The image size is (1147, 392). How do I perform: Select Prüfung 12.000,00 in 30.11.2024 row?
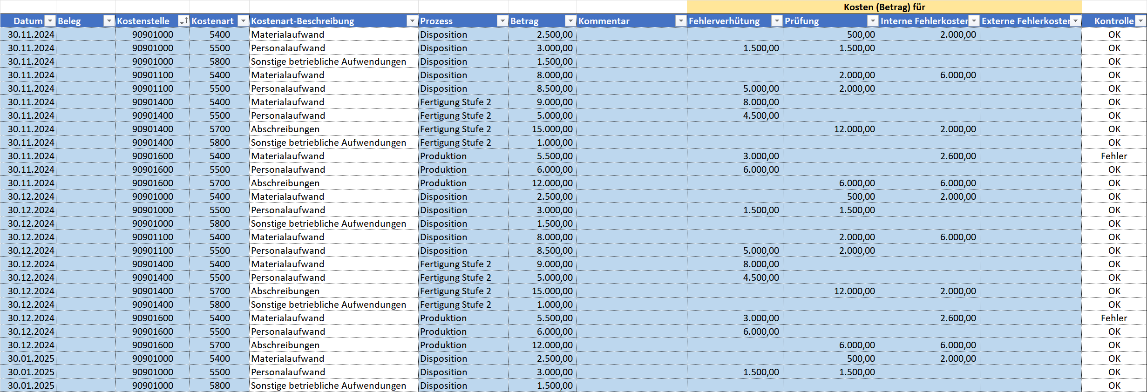click(x=831, y=129)
